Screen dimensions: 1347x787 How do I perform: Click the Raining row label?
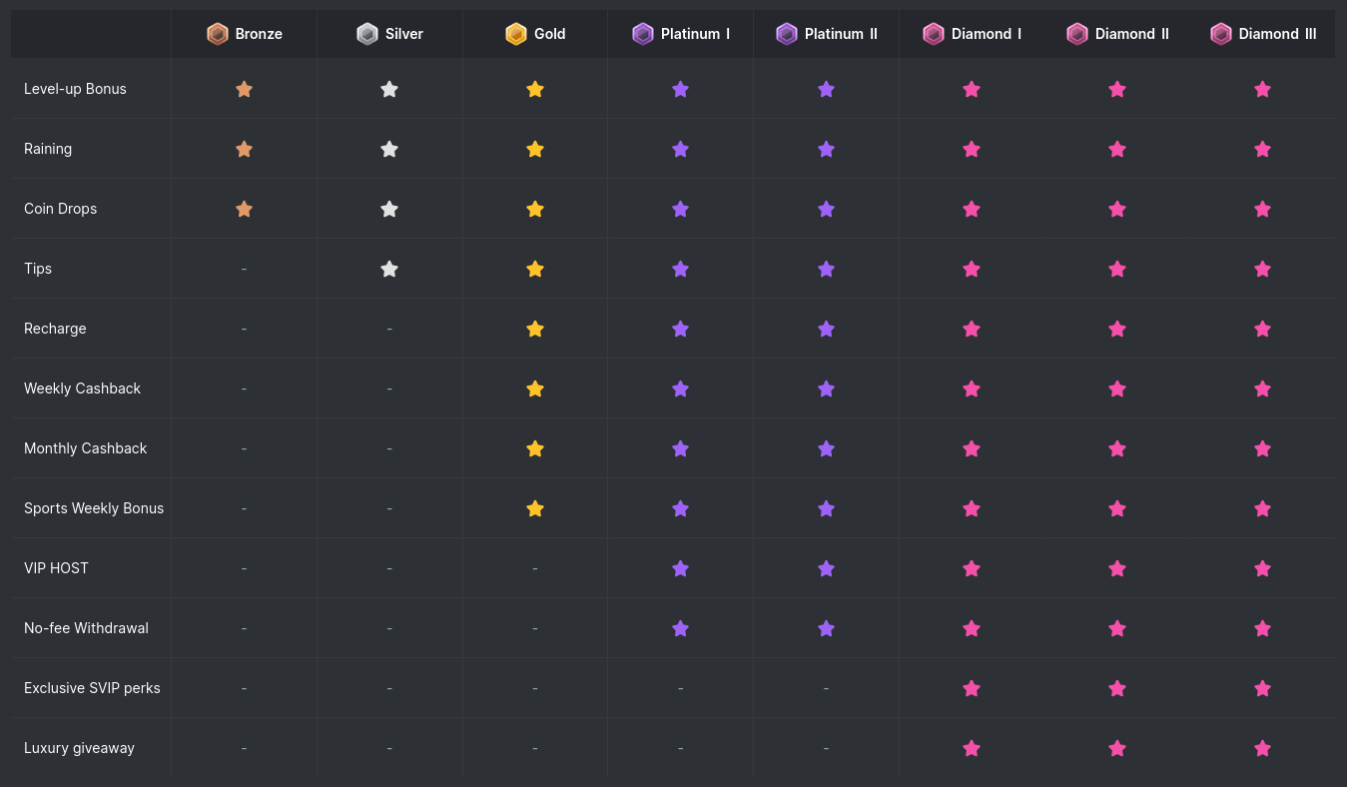coord(48,149)
